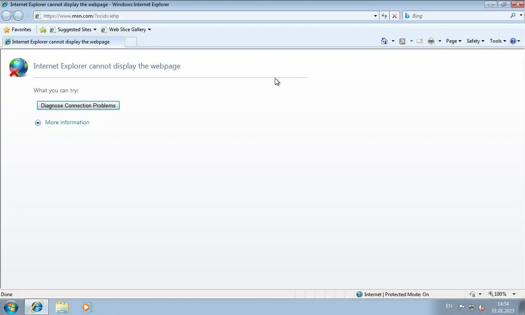525x315 pixels.
Task: Click the Add to Favorites bar star icon
Action: tap(43, 30)
